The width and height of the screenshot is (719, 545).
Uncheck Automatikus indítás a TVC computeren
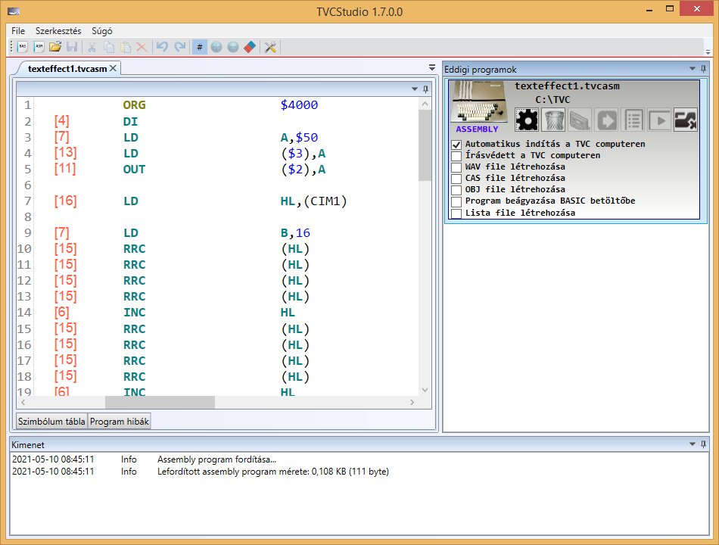tap(456, 144)
